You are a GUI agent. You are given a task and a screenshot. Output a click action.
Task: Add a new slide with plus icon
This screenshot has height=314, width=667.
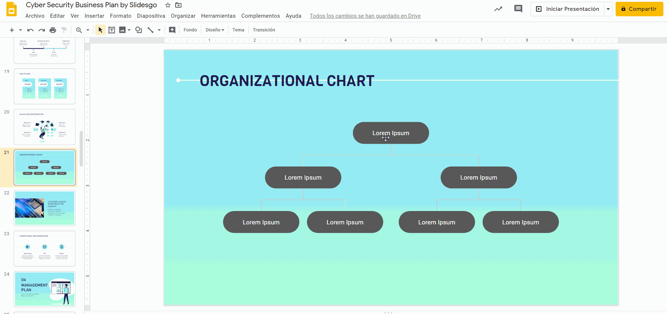(x=12, y=30)
